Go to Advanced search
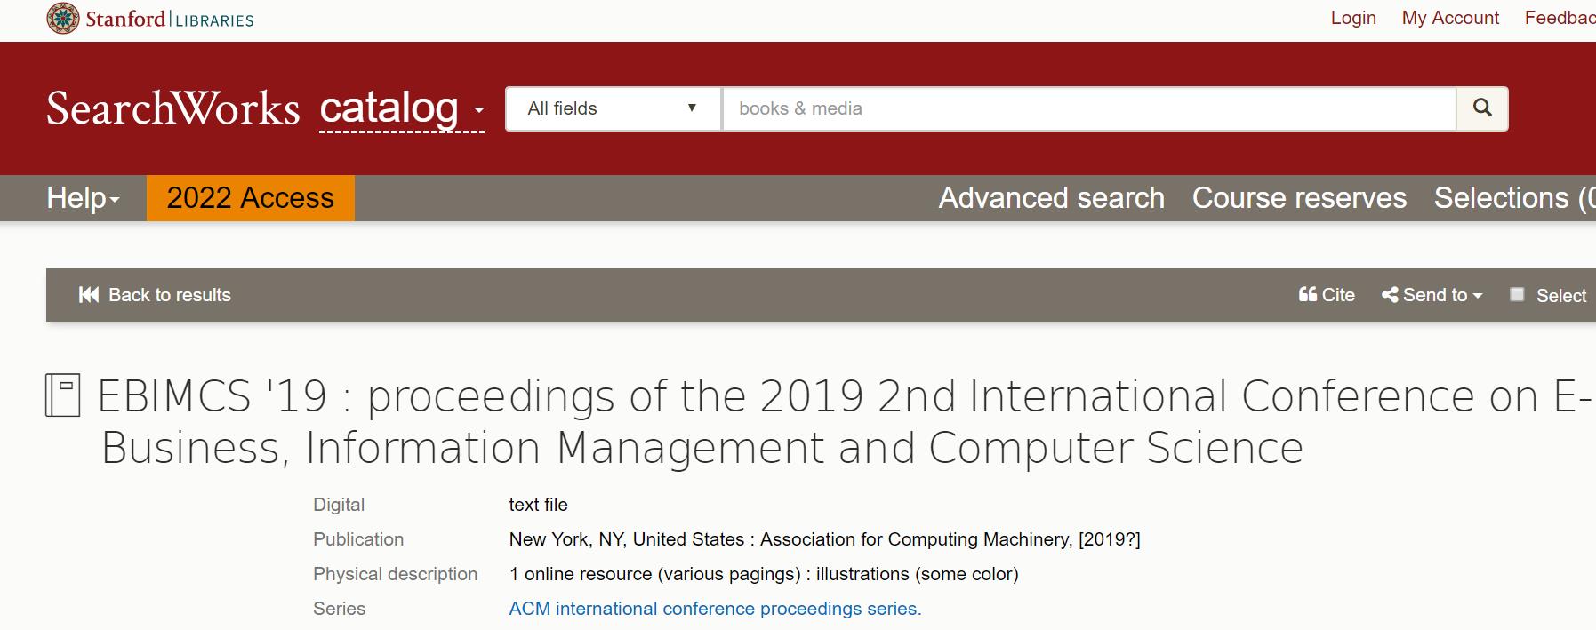 [x=1052, y=197]
